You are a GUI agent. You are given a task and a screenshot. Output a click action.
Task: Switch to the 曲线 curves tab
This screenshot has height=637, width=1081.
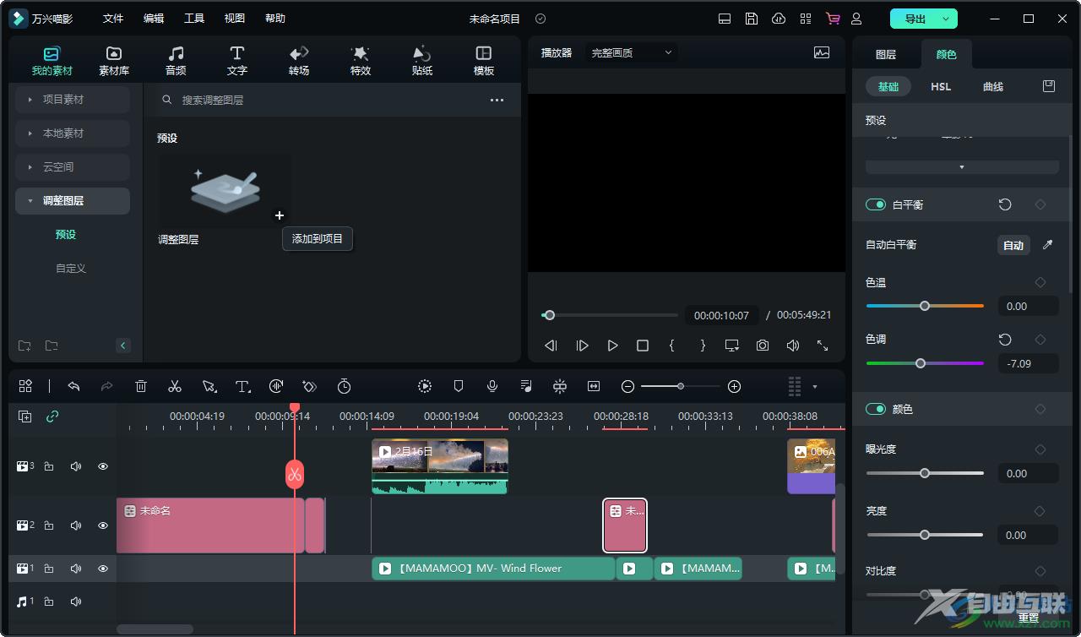pos(993,86)
